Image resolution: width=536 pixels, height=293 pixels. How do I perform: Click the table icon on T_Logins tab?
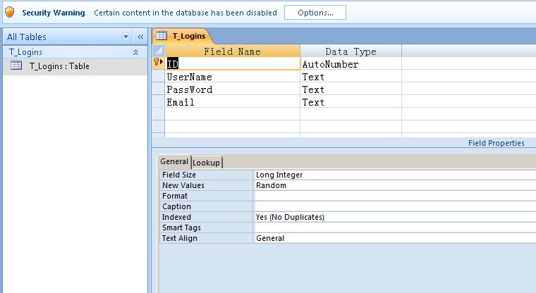pos(162,35)
